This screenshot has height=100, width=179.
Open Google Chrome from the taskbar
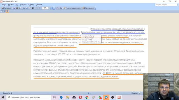pyautogui.click(x=87, y=97)
